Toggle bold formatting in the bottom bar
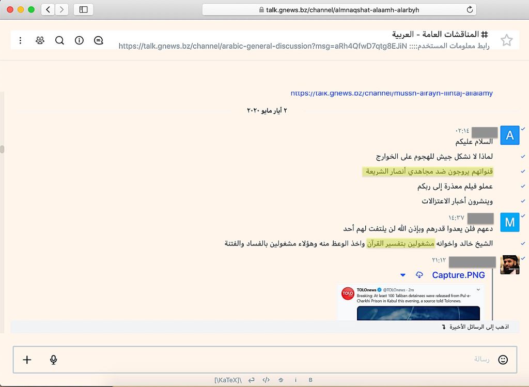 [310, 379]
